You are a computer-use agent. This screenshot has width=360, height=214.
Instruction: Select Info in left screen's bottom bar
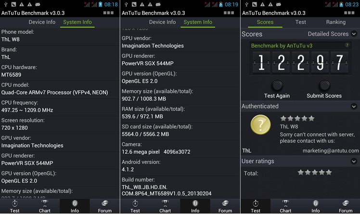pos(75,206)
